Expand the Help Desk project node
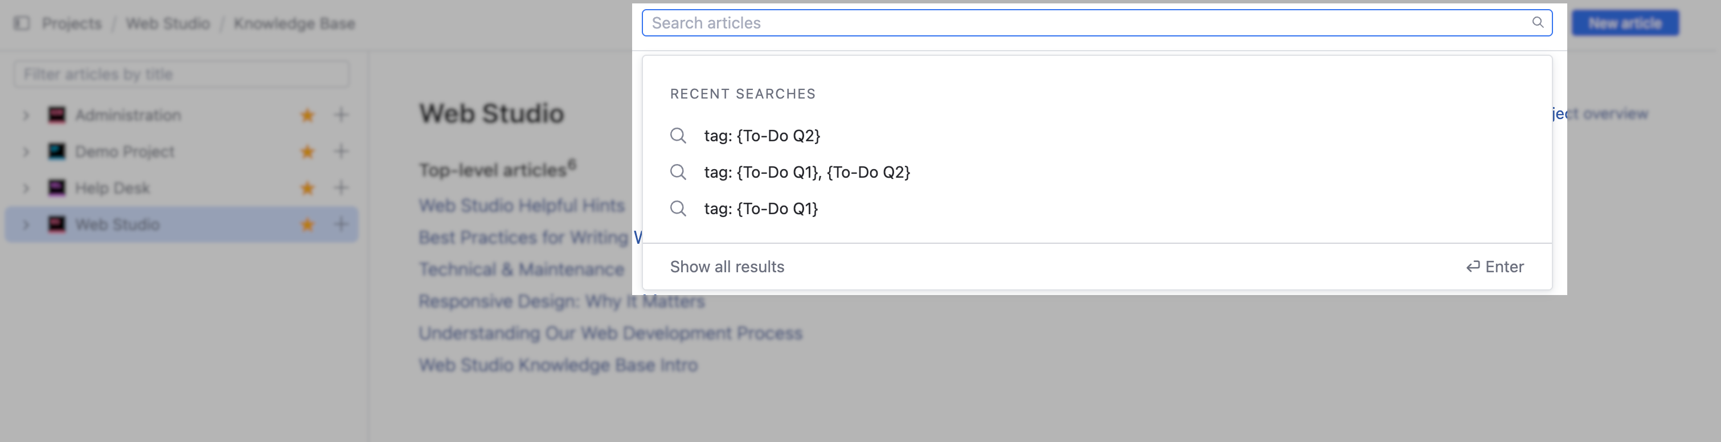The height and width of the screenshot is (442, 1721). 26,188
